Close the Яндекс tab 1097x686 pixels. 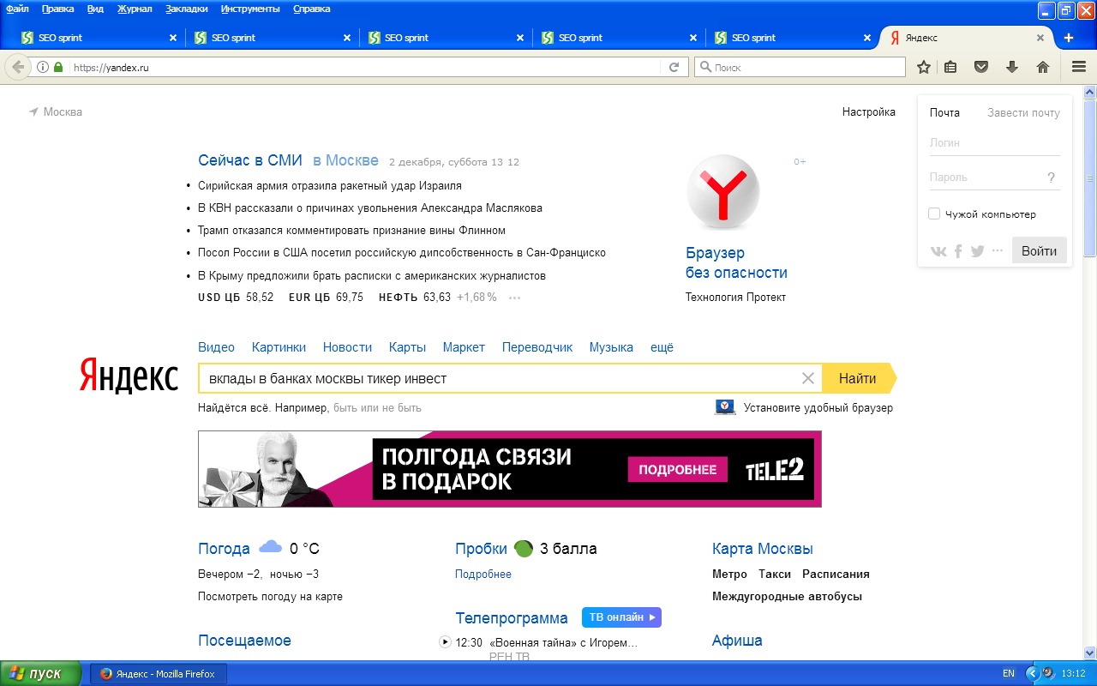coord(1040,38)
